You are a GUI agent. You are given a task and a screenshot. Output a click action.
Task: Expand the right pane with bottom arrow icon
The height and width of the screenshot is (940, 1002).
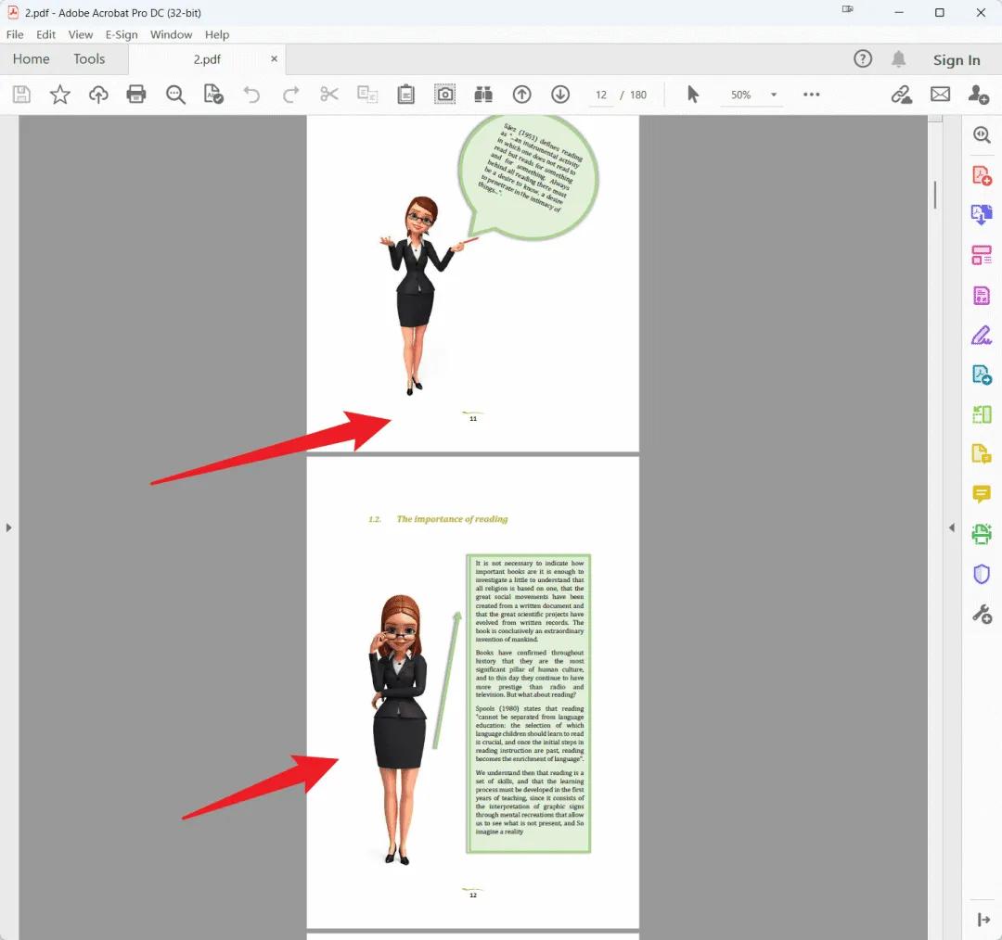[983, 920]
